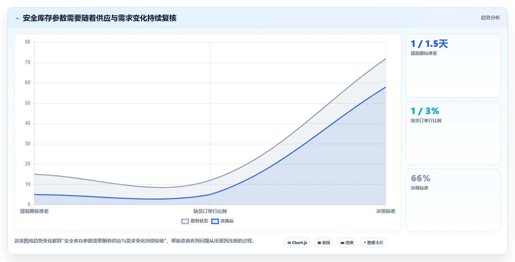The width and height of the screenshot is (515, 262).
Task: Click the gray line endpoint at 决策标准
Action: (386, 59)
